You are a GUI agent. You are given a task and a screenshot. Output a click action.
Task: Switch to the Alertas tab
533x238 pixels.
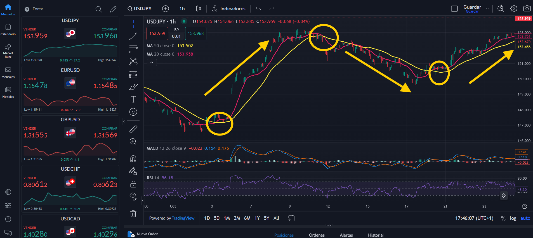click(x=346, y=235)
